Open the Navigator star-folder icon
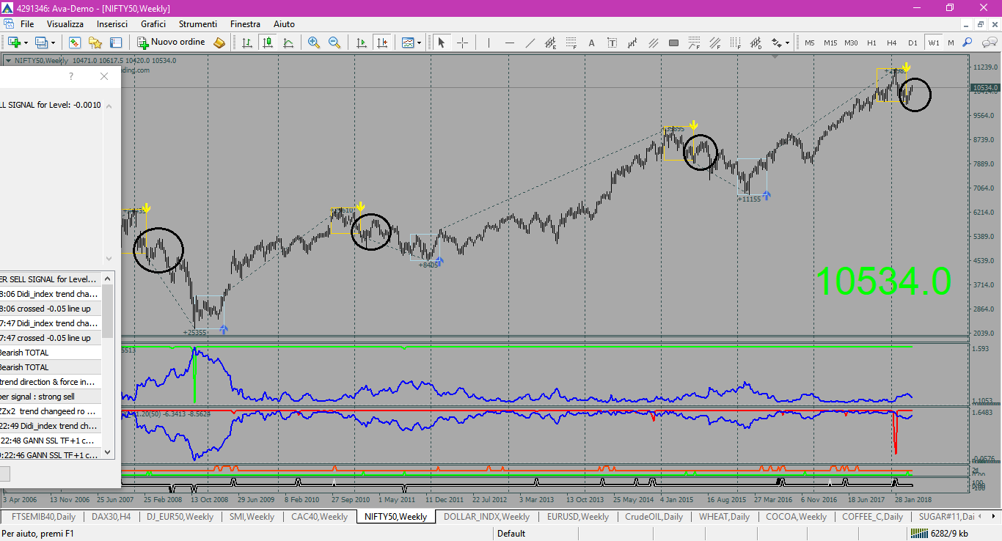Screen dimensions: 1002x541 click(95, 43)
